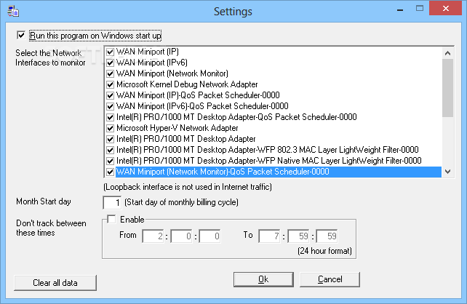
Task: Confirm settings with the Ok button
Action: point(263,279)
